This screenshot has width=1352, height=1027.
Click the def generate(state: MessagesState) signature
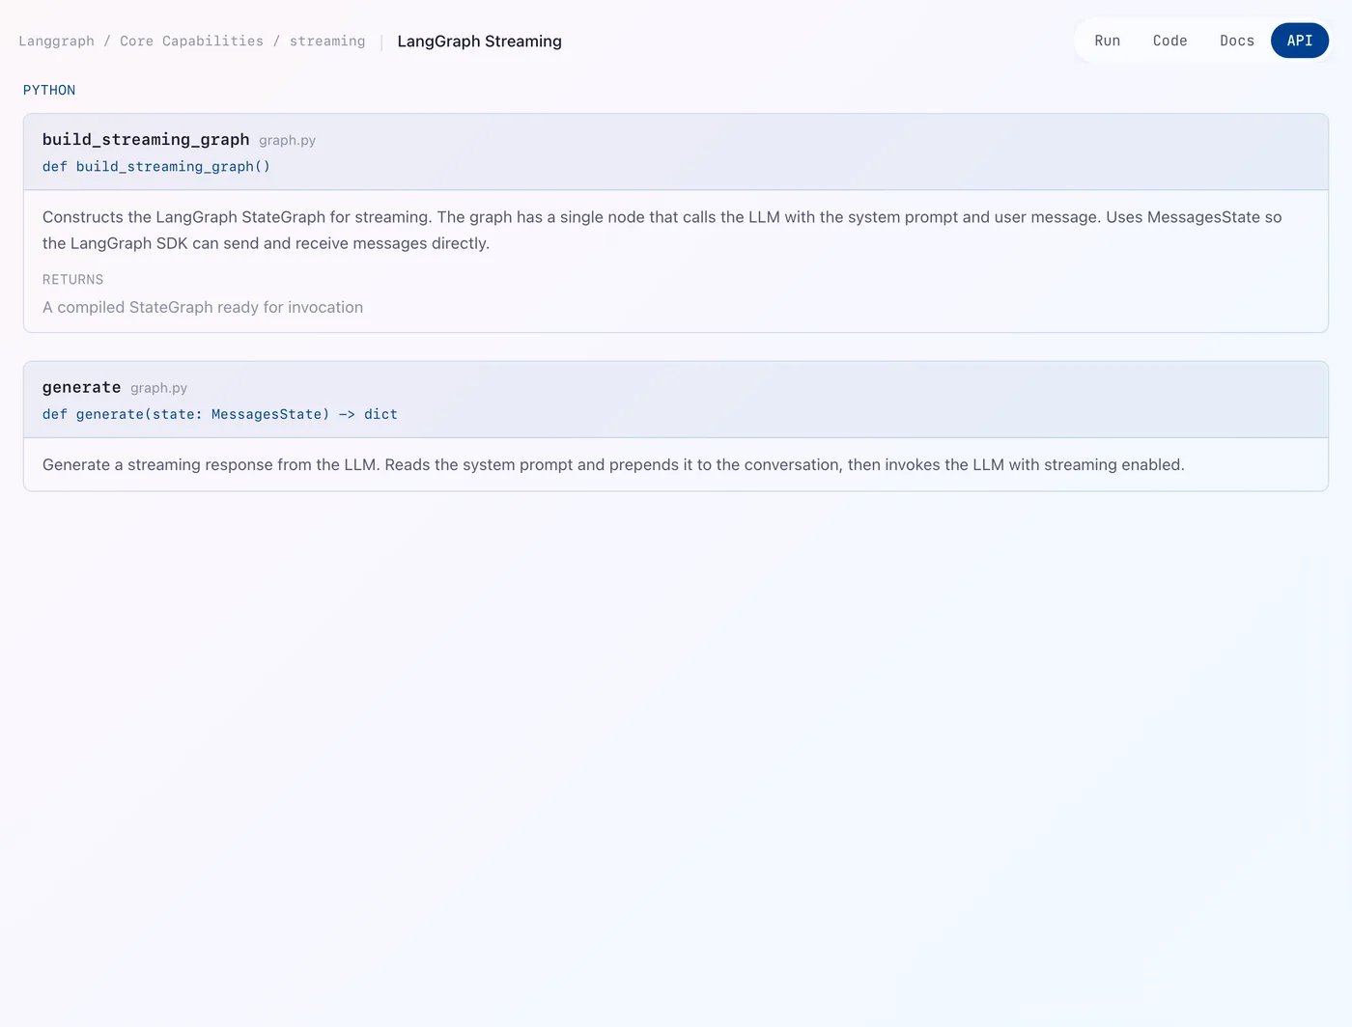click(x=220, y=414)
